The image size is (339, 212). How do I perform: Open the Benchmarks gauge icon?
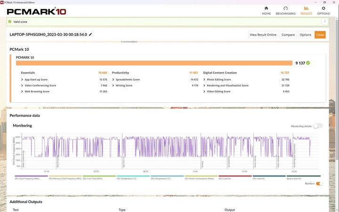pos(285,8)
